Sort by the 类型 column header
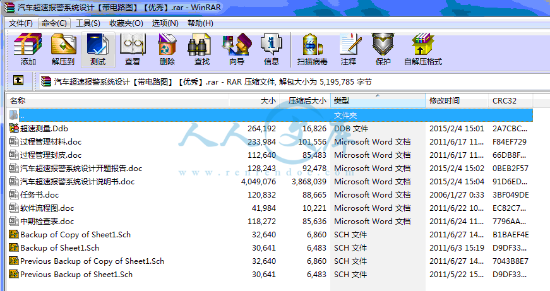 (x=378, y=101)
